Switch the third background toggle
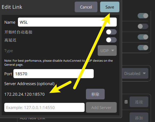The height and width of the screenshot is (122, 155). click(x=143, y=37)
